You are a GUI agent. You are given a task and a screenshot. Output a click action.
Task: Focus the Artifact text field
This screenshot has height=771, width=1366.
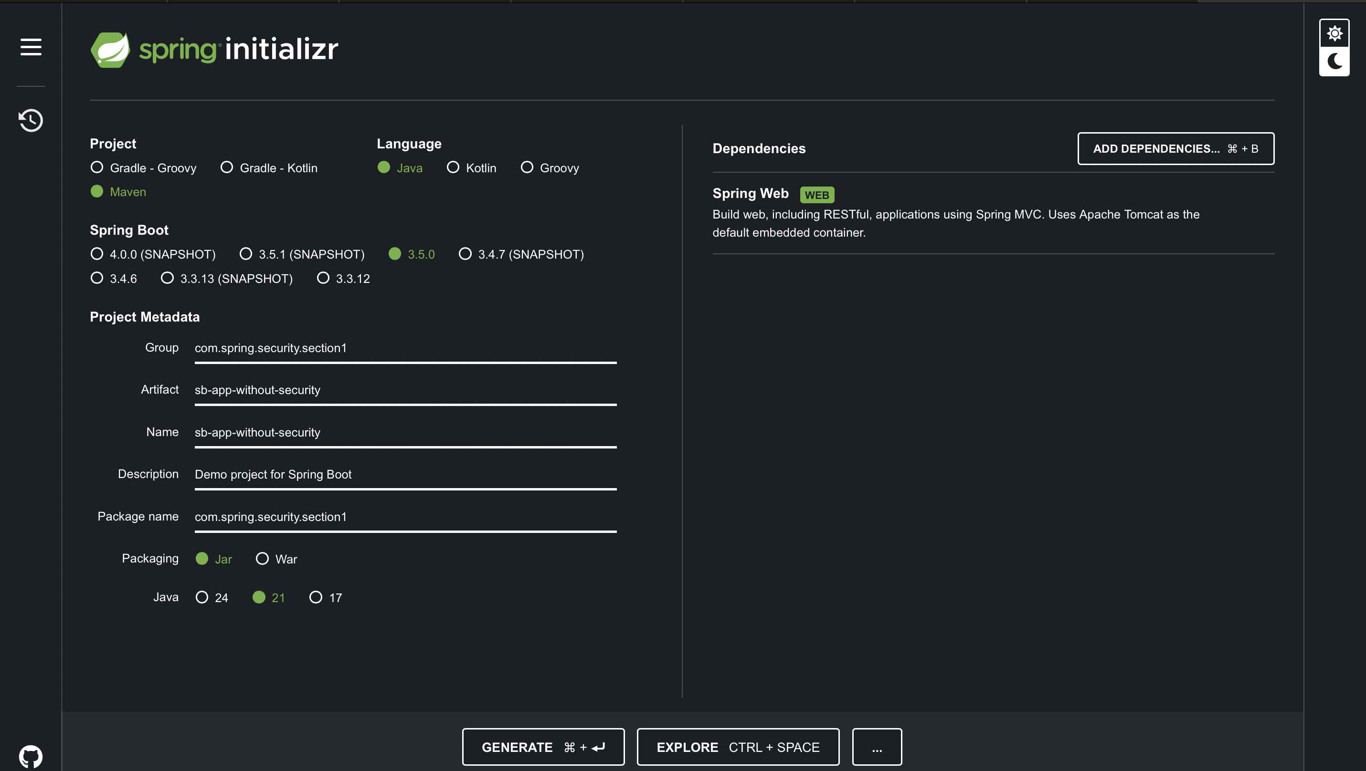[x=405, y=390]
